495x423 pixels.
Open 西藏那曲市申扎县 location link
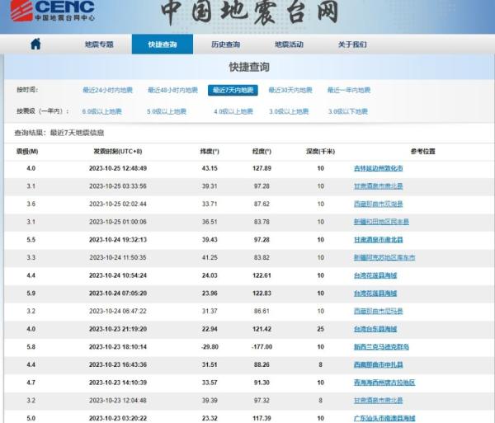click(x=378, y=365)
